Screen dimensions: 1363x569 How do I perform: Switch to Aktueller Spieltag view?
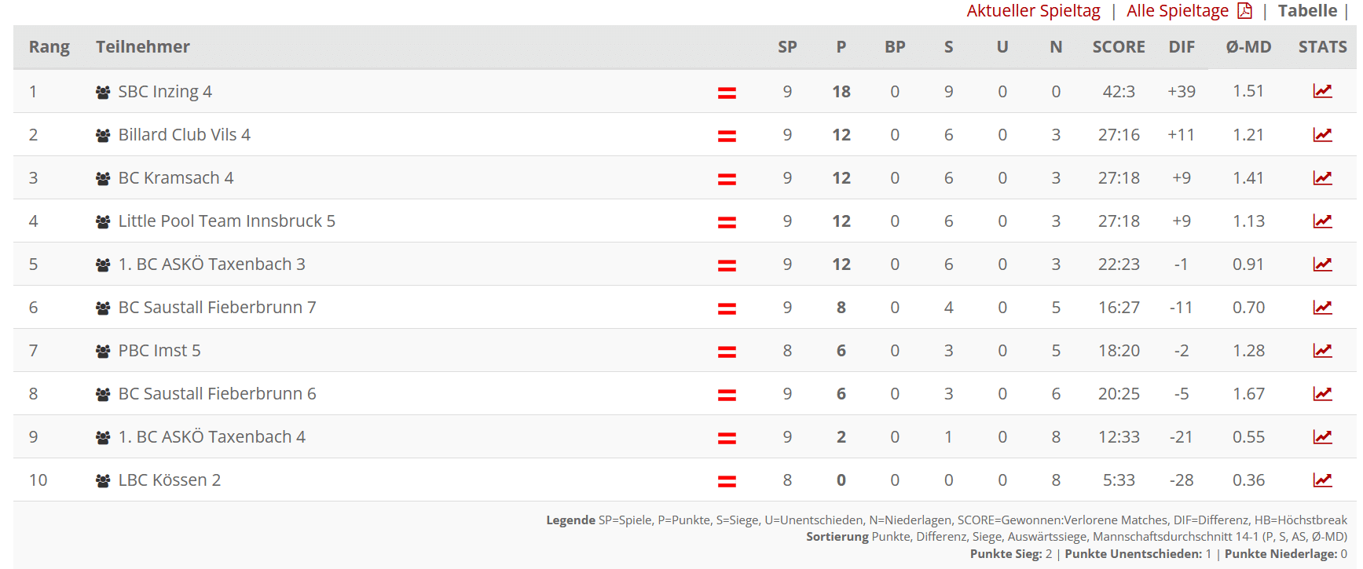pyautogui.click(x=1033, y=11)
